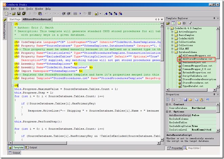Viewport: 224px width, 159px height.
Task: Click the Undo toolbar icon
Action: coord(46,14)
